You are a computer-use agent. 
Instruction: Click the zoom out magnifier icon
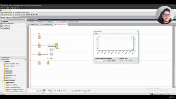pos(65,22)
